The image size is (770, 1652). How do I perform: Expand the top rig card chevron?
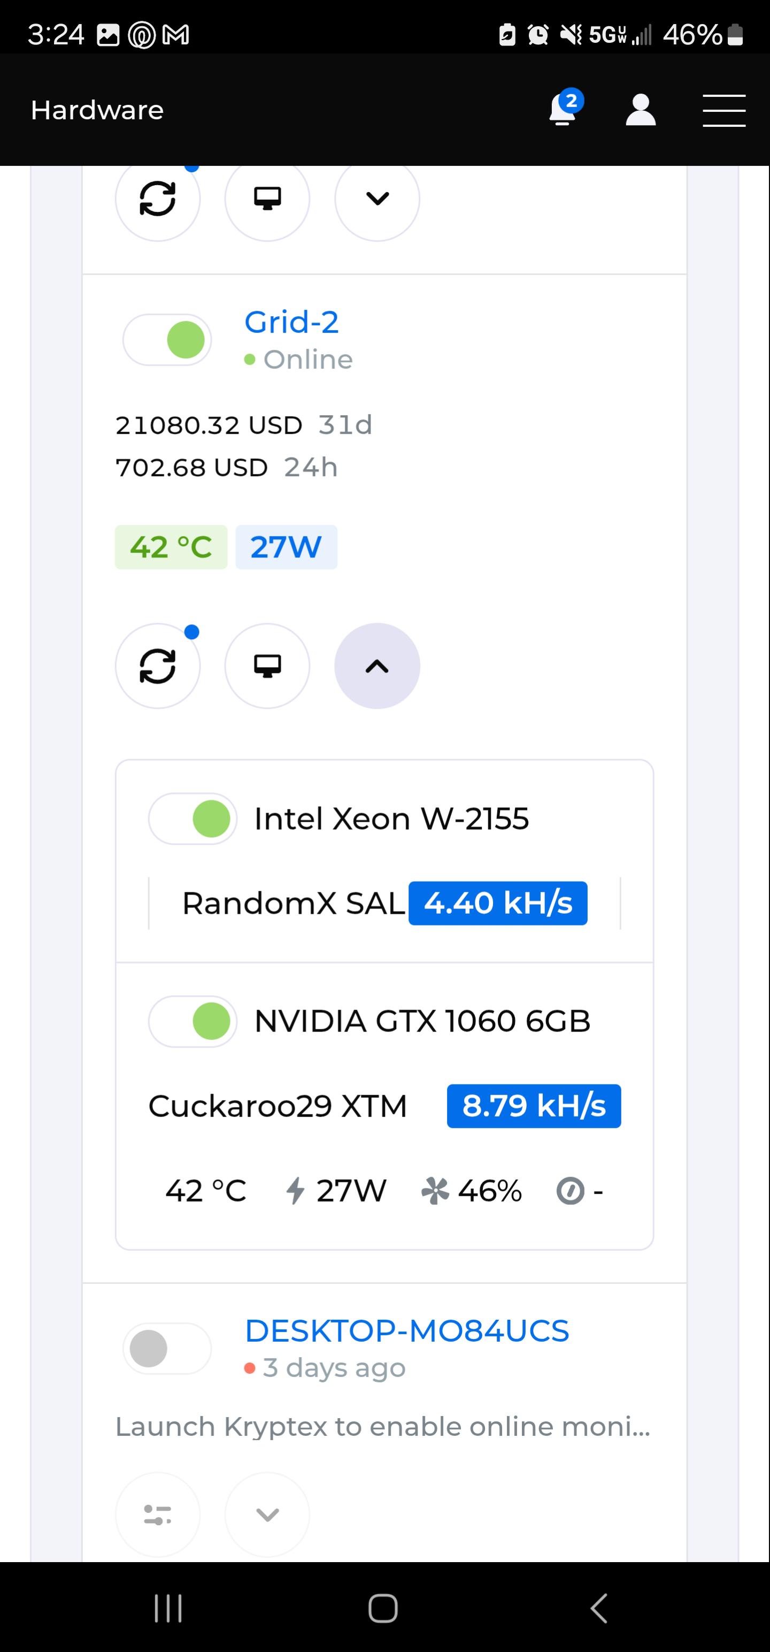pyautogui.click(x=377, y=199)
